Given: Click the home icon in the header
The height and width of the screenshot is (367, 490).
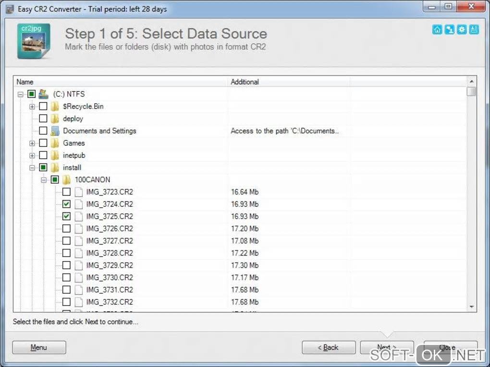Looking at the screenshot, I should [437, 30].
